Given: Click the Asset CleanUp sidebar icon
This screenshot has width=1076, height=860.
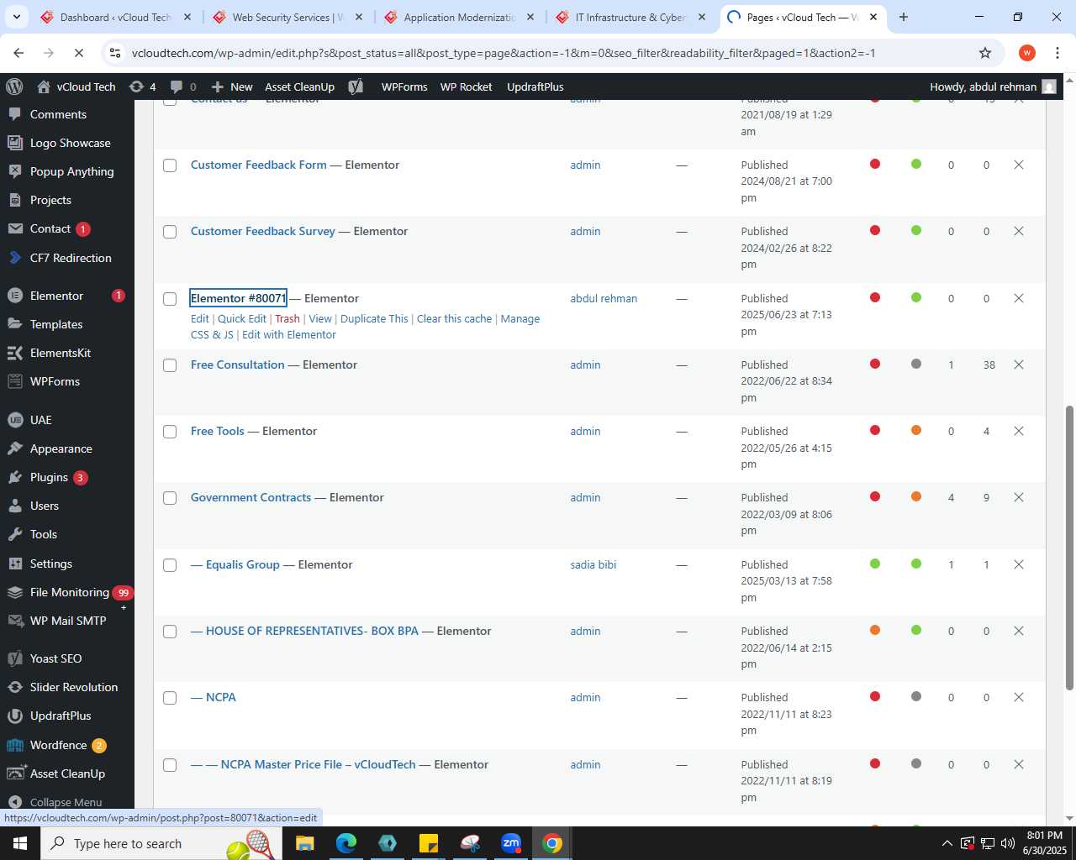Looking at the screenshot, I should pyautogui.click(x=15, y=773).
